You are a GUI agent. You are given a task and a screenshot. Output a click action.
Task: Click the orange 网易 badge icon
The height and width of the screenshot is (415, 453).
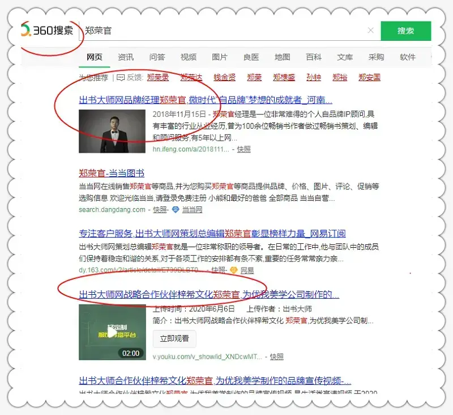[x=234, y=270]
